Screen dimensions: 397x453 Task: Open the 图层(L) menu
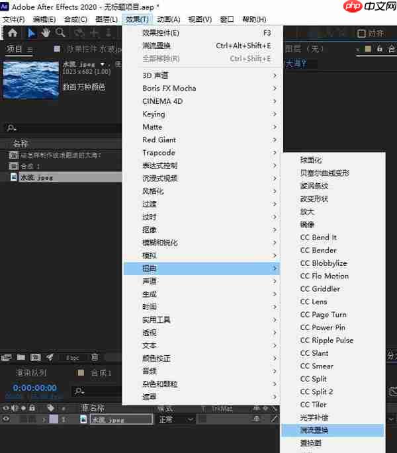tap(107, 19)
